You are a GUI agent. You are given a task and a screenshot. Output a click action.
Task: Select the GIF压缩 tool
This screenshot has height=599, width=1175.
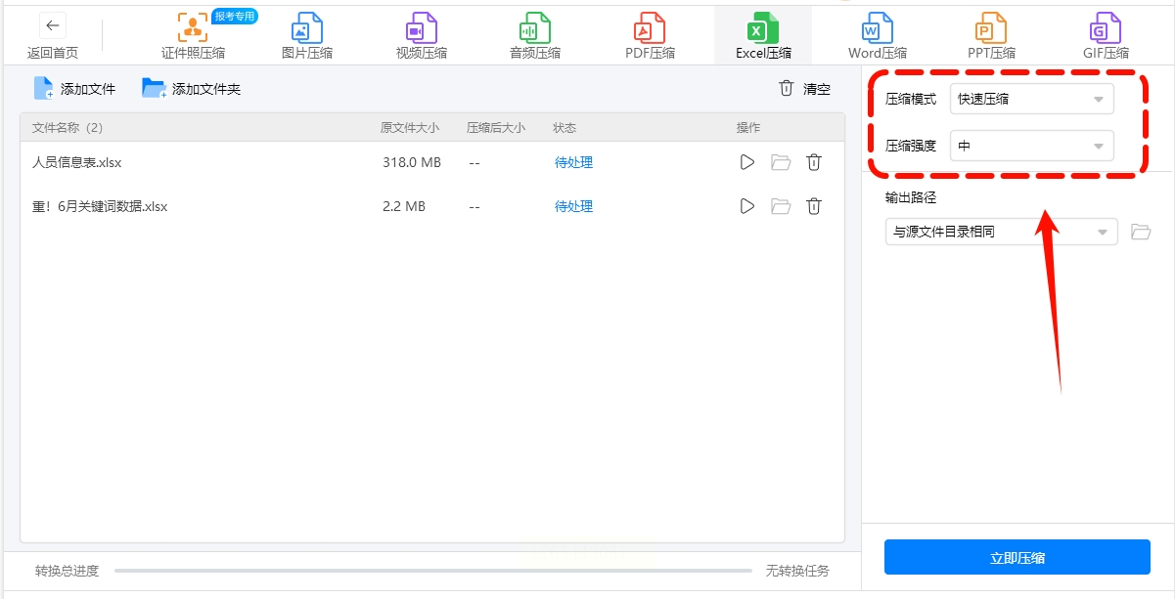(x=1106, y=35)
